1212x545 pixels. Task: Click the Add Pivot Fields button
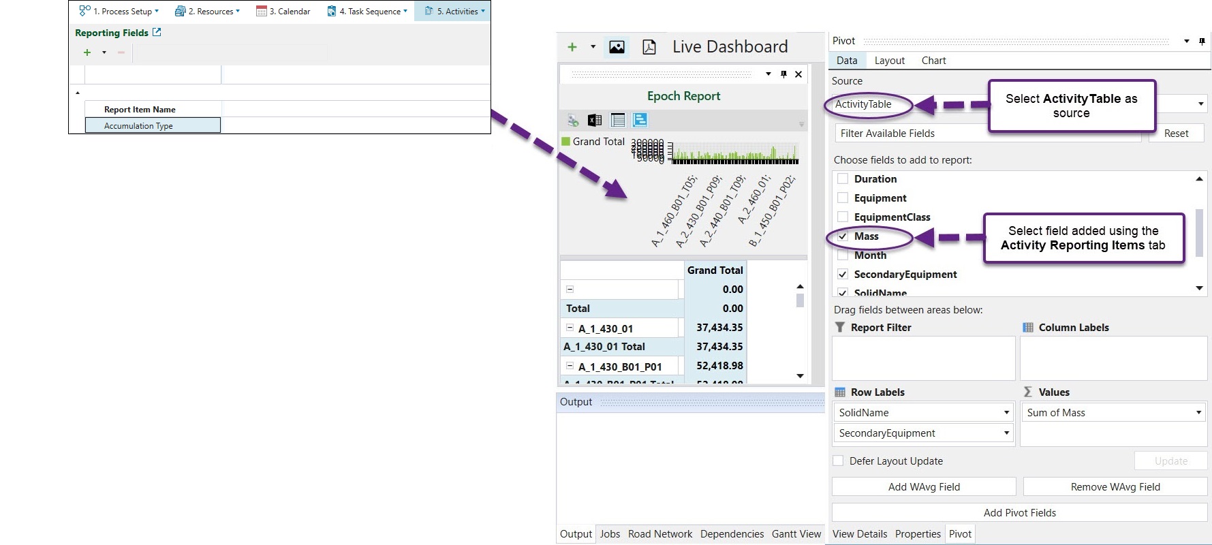(x=1019, y=513)
